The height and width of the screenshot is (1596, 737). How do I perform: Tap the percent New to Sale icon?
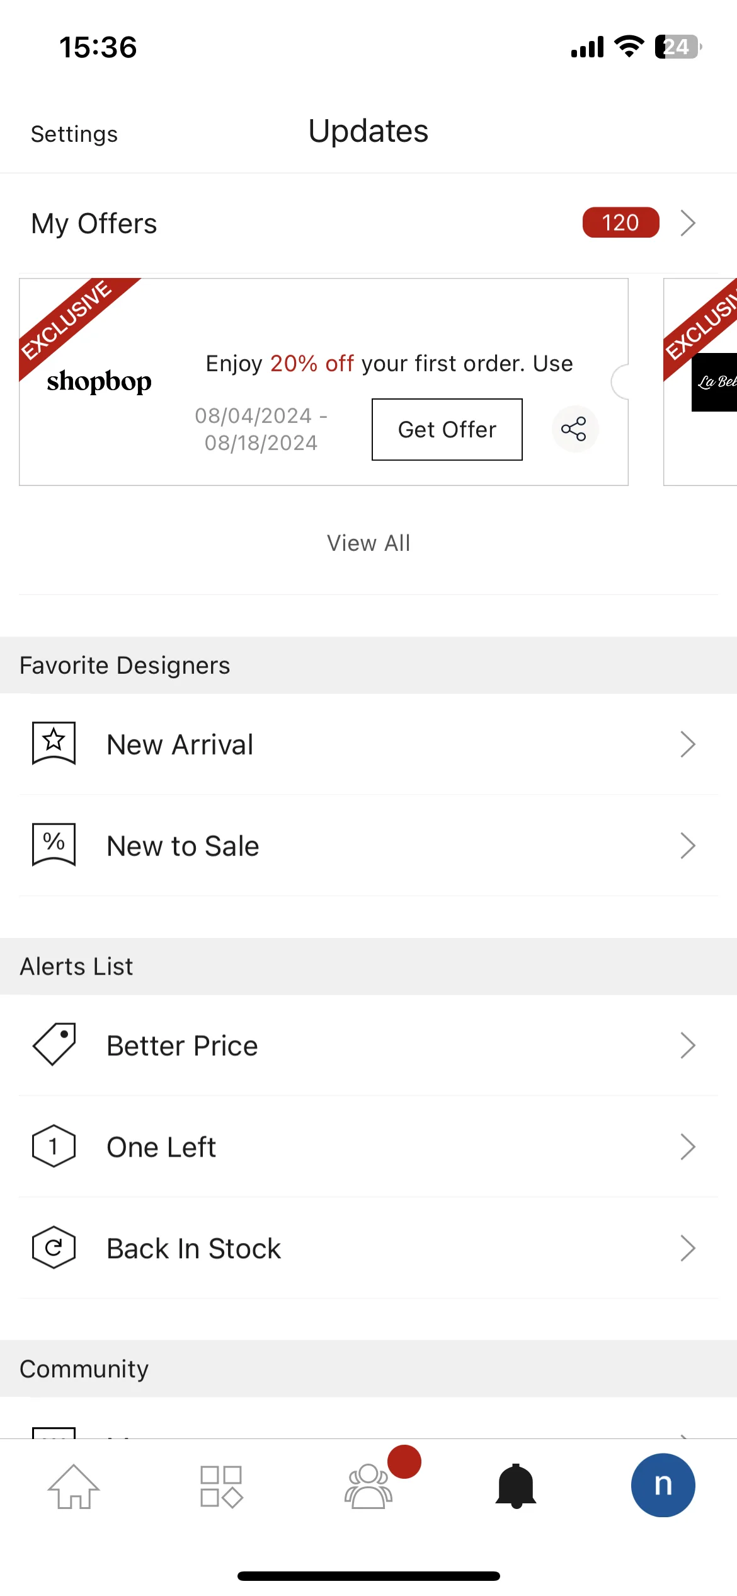tap(54, 845)
